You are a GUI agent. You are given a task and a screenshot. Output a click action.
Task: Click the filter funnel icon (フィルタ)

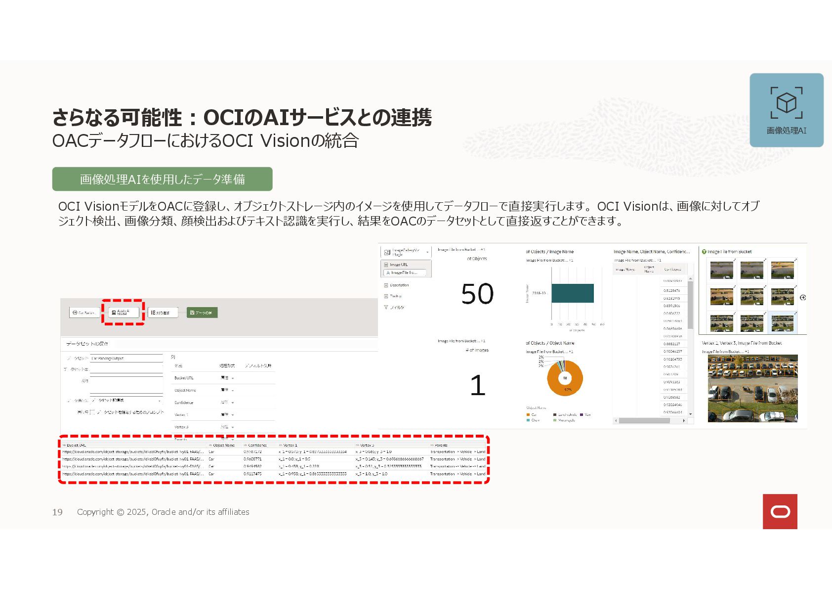386,307
